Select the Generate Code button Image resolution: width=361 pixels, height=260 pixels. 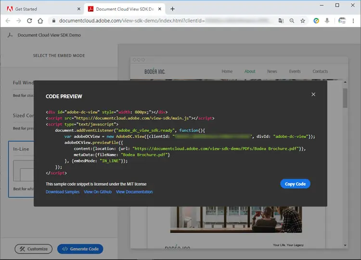pyautogui.click(x=80, y=249)
